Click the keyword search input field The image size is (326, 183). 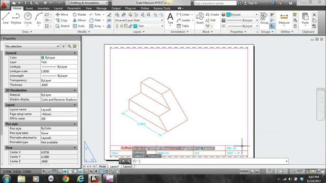click(x=215, y=3)
